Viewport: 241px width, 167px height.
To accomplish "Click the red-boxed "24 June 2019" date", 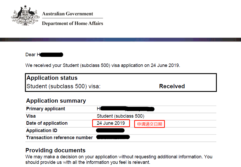I will (111, 123).
